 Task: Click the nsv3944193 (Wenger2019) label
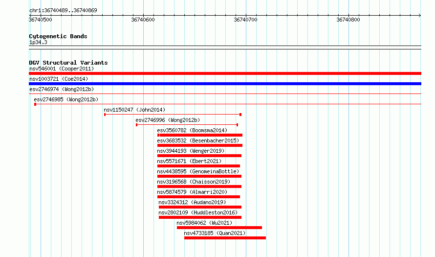pos(191,151)
